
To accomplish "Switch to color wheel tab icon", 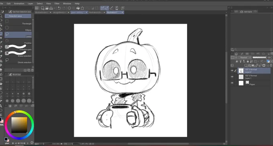I will [x=10, y=106].
